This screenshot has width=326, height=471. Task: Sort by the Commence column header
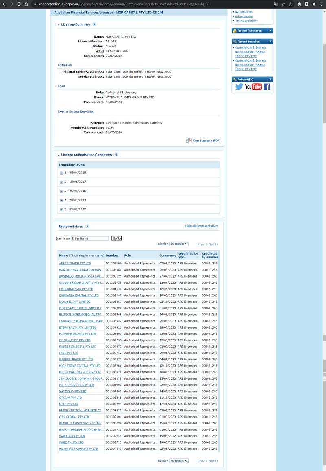pos(167,255)
